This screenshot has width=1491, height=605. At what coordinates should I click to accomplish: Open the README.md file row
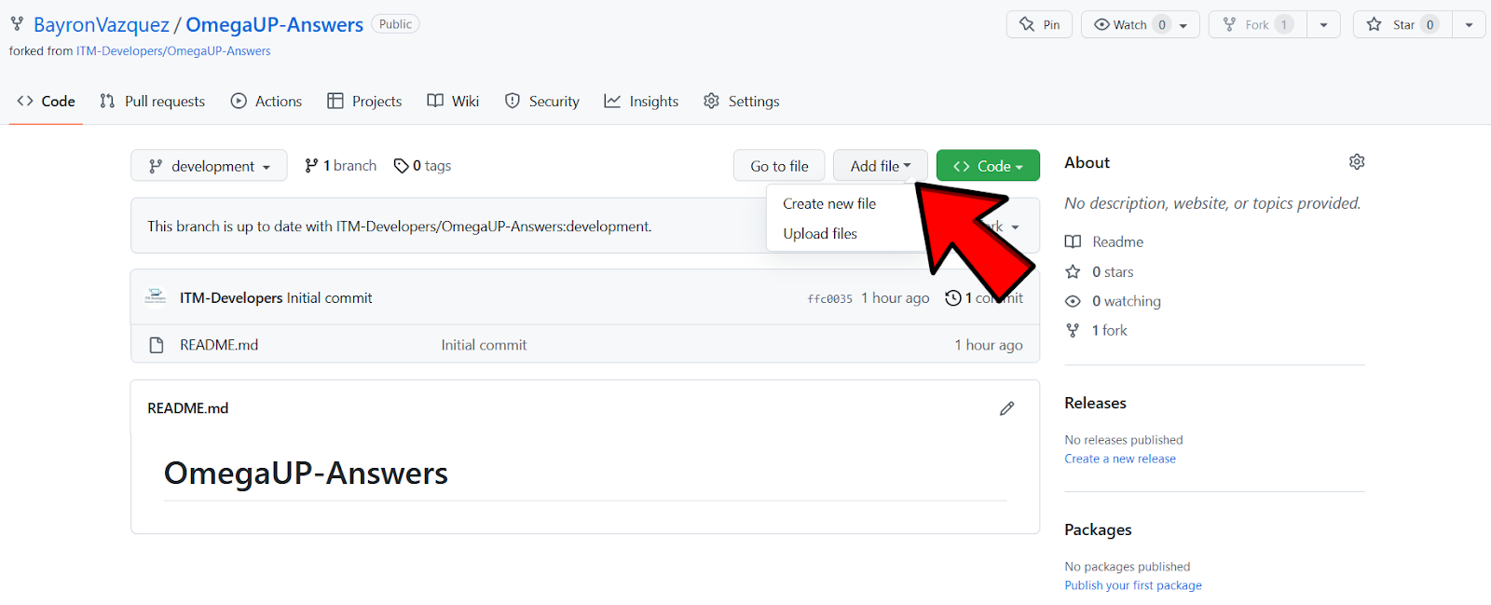point(585,345)
